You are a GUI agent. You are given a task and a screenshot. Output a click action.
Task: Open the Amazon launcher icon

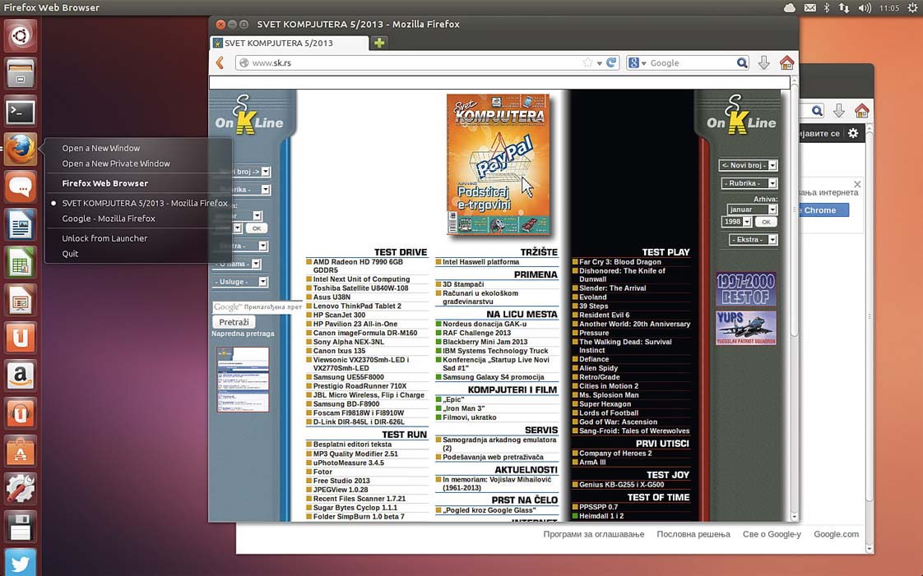click(x=21, y=376)
